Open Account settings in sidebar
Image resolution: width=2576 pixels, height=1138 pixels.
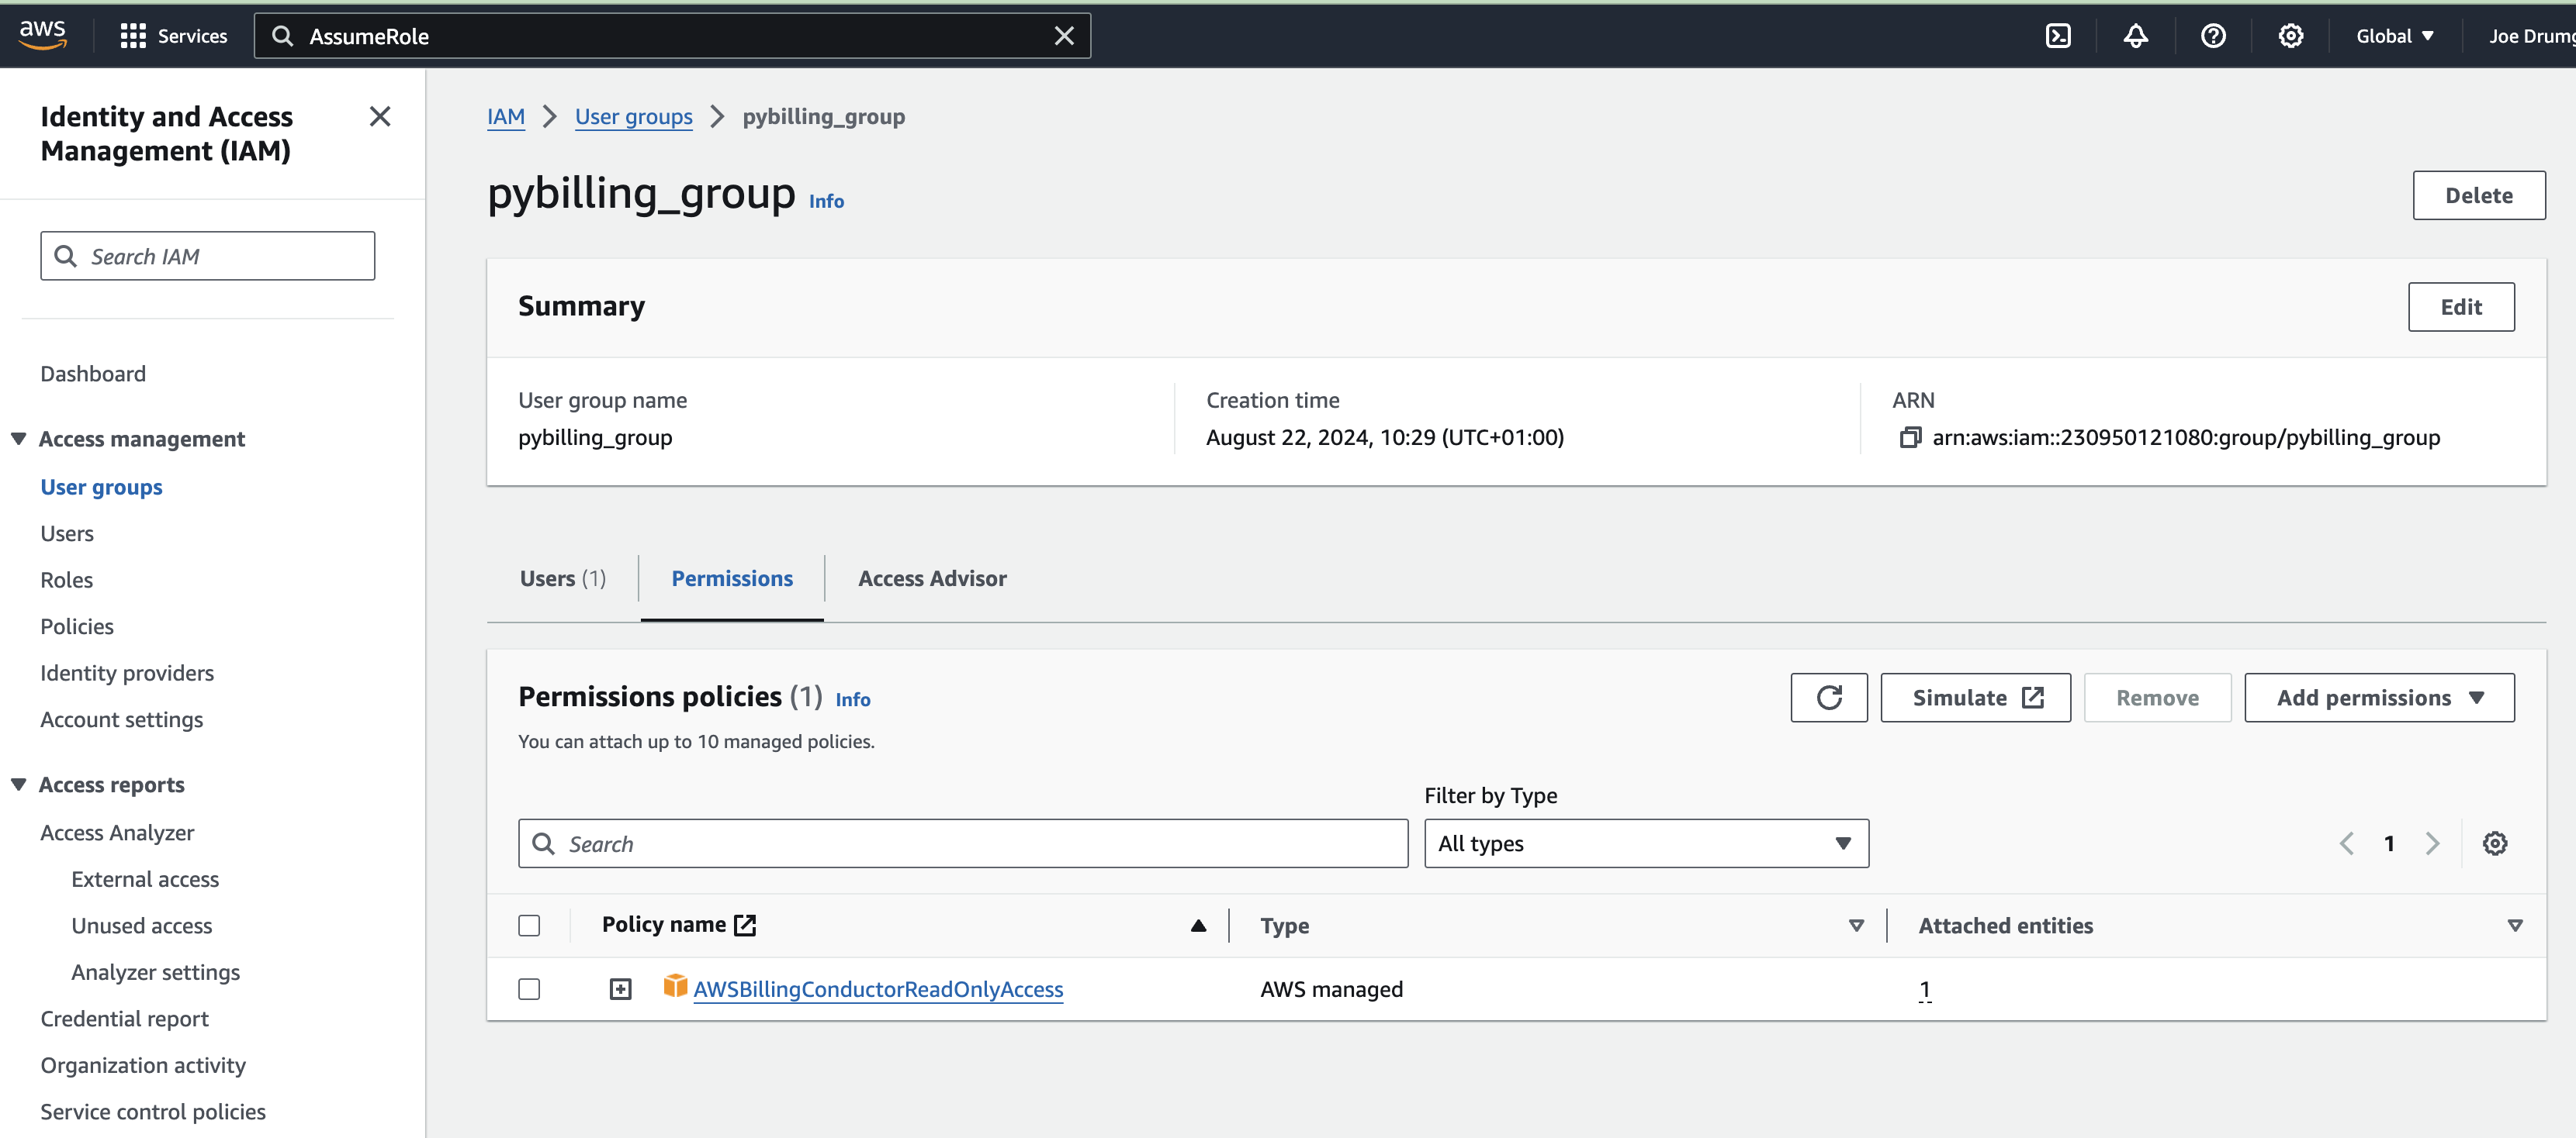pyautogui.click(x=121, y=719)
